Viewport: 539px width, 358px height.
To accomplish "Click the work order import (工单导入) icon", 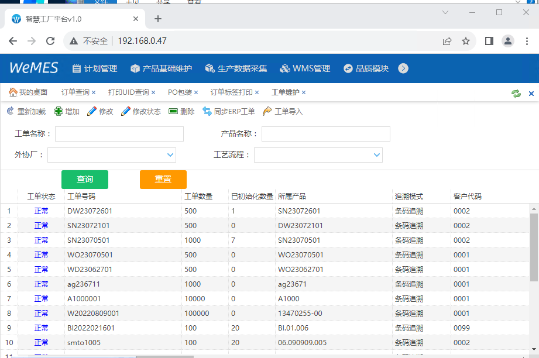I will (x=268, y=111).
